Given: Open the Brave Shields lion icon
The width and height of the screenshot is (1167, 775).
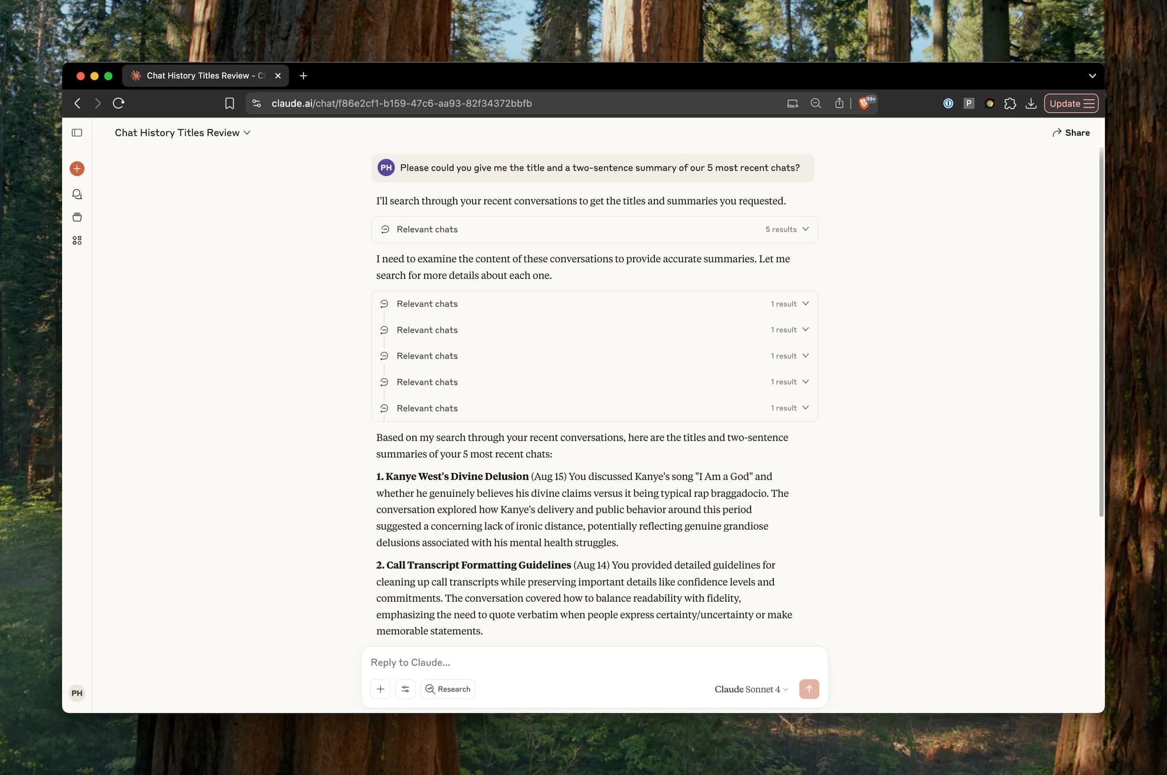Looking at the screenshot, I should [x=864, y=103].
